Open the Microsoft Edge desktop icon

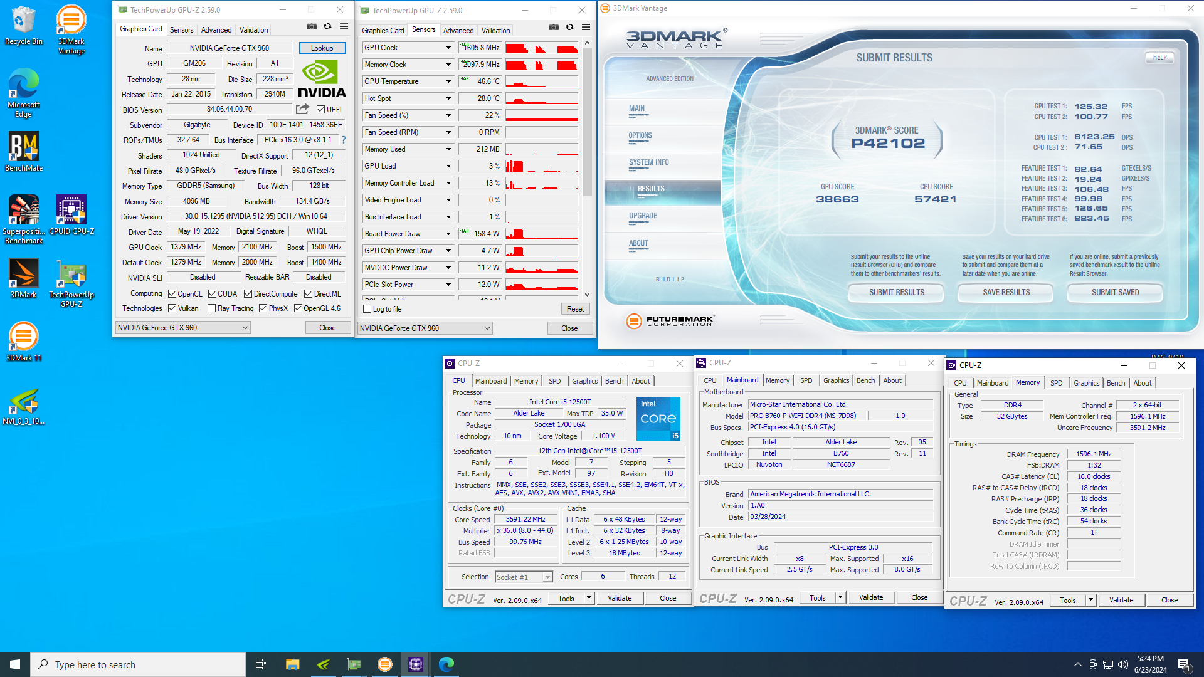[x=24, y=93]
